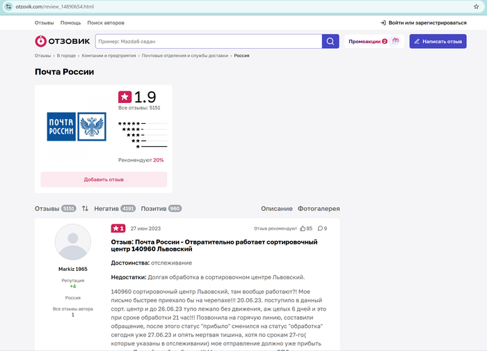Click Войти или зарегистрироваться
The image size is (487, 351).
pyautogui.click(x=427, y=23)
